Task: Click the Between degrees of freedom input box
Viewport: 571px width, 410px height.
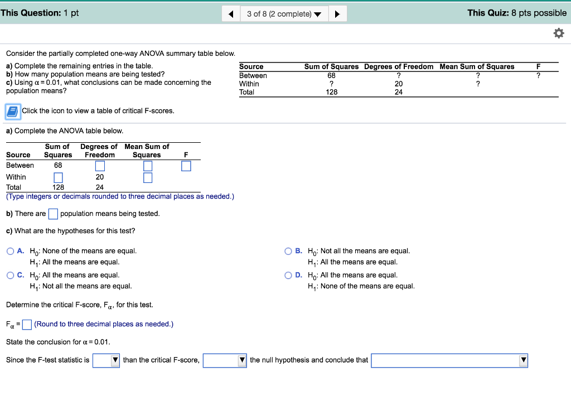Action: pyautogui.click(x=100, y=166)
